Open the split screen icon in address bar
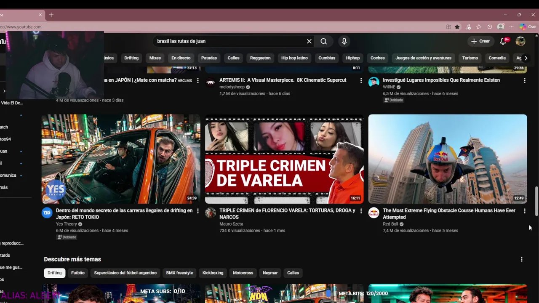 coord(448,27)
